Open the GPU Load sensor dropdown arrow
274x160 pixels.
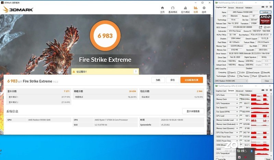coord(237,116)
